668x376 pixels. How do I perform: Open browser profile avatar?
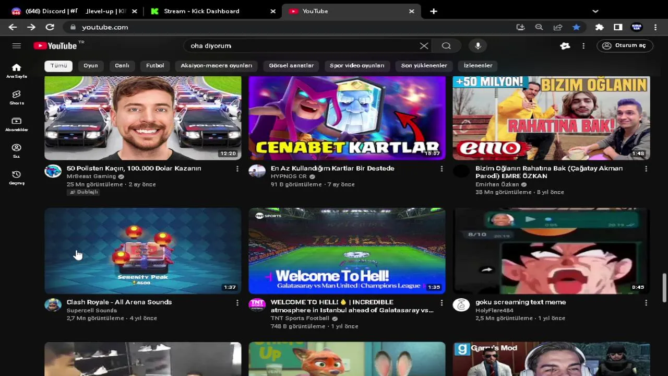click(637, 27)
